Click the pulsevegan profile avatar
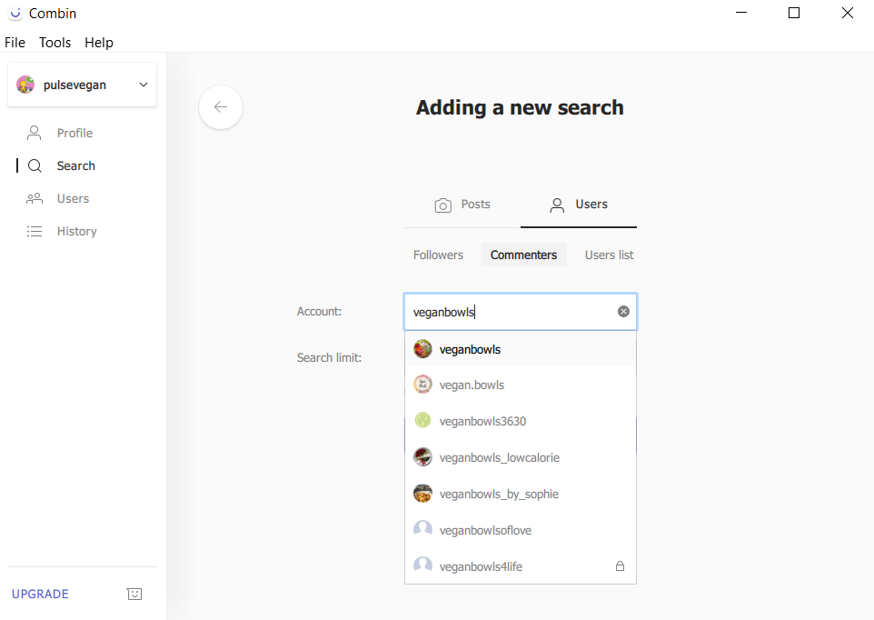The width and height of the screenshot is (874, 620). [x=25, y=85]
